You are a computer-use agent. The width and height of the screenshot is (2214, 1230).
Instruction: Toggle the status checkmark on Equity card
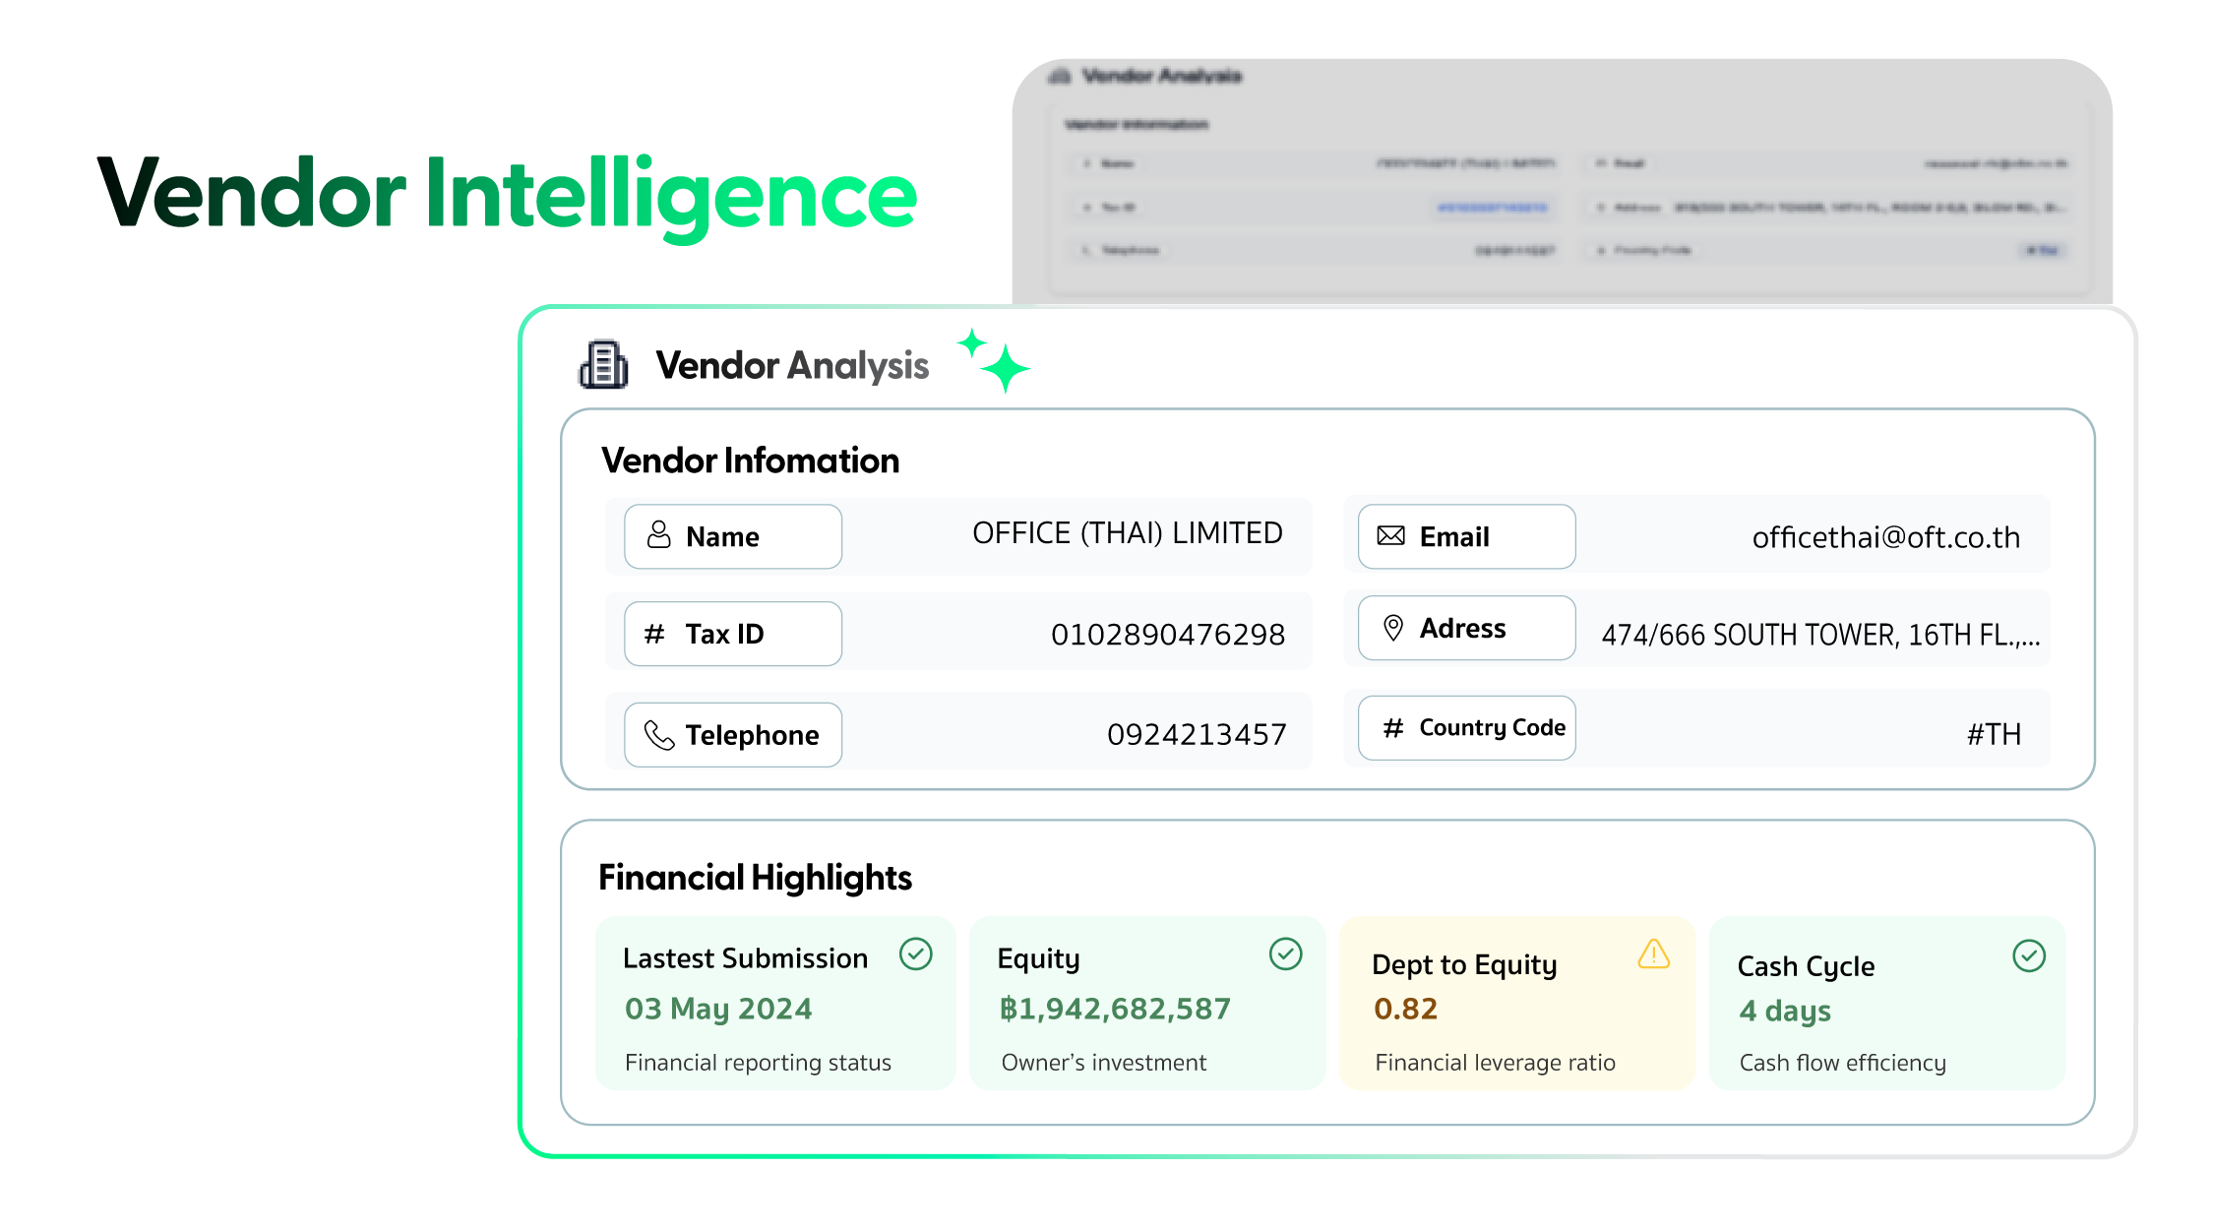(1286, 953)
